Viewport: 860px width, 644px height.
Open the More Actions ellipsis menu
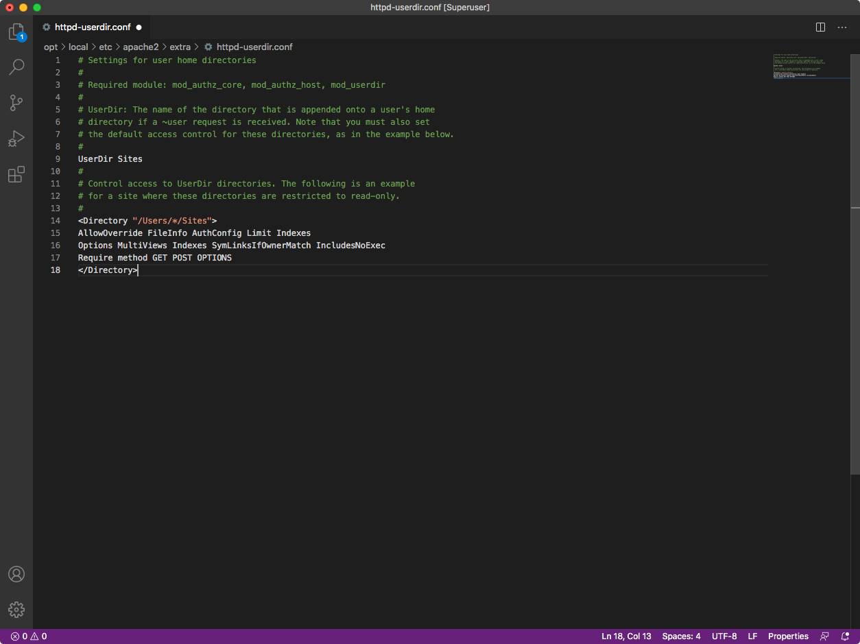842,27
